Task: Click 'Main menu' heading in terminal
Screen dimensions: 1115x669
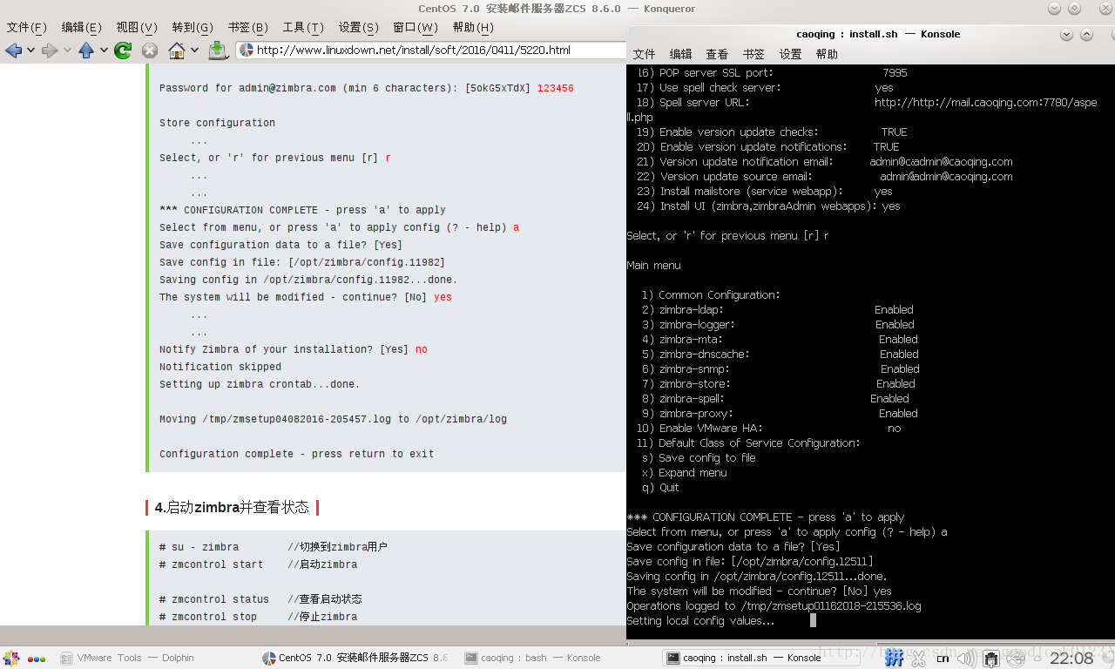Action: point(654,266)
